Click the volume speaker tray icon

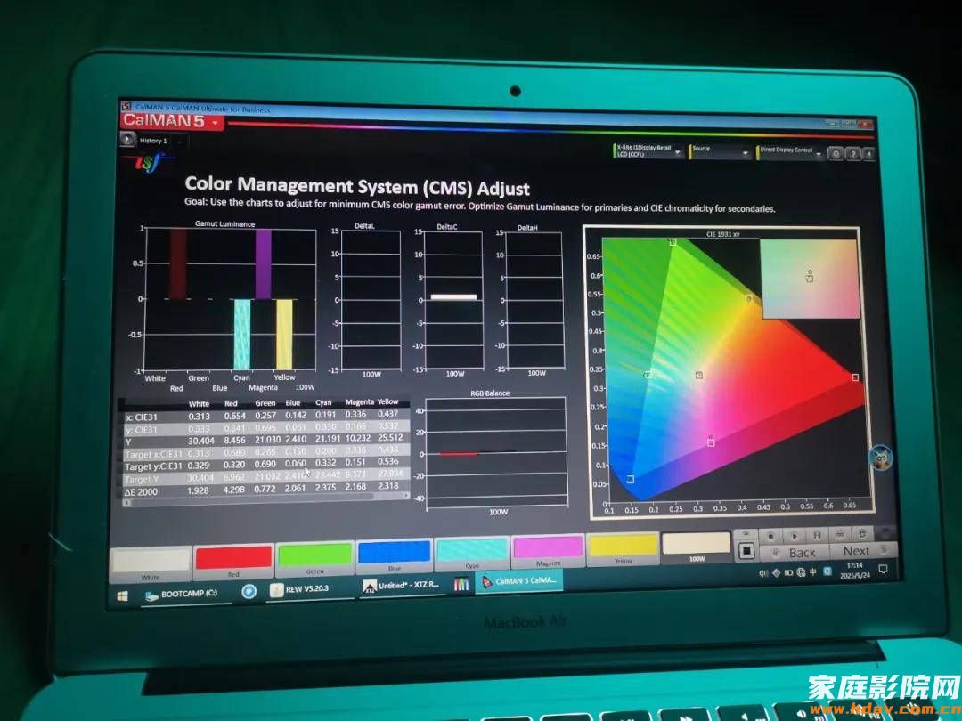(763, 573)
